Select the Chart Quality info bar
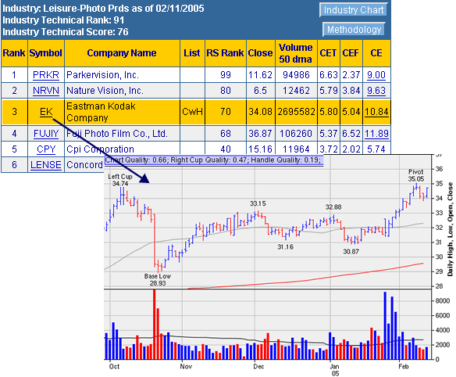Viewport: 456px width, 377px height. (x=214, y=160)
